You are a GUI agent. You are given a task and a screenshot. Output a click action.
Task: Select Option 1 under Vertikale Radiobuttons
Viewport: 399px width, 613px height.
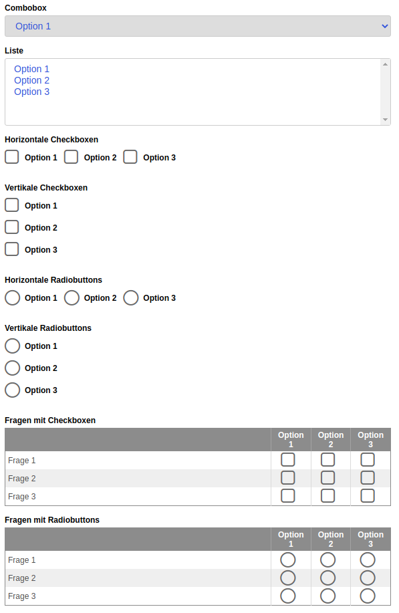12,346
